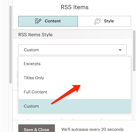This screenshot has height=132, width=136.
Task: Click the RSS Items panel title
Action: [x=75, y=7]
